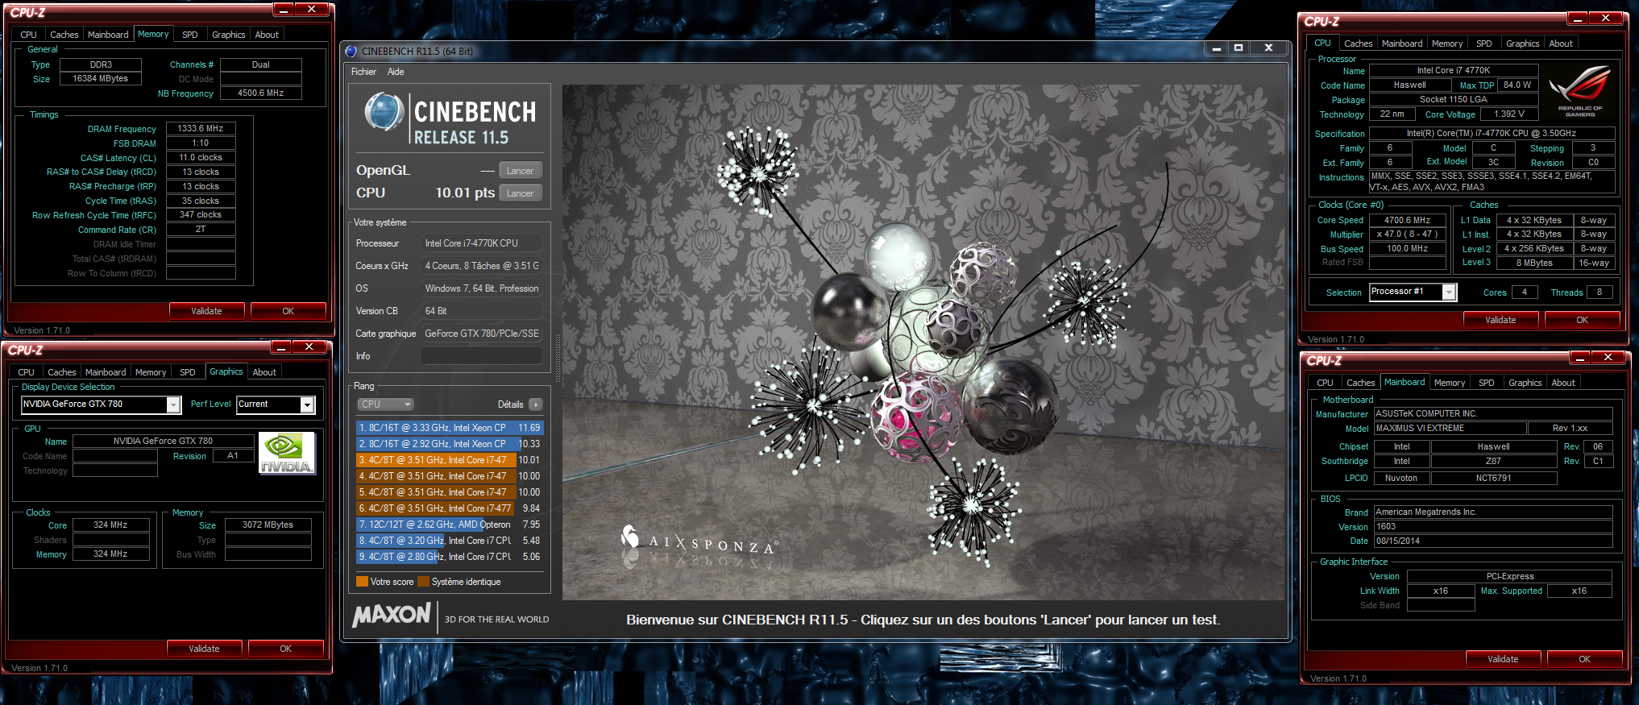Minimize the Cinebench window
Image resolution: width=1639 pixels, height=705 pixels.
[x=1216, y=48]
